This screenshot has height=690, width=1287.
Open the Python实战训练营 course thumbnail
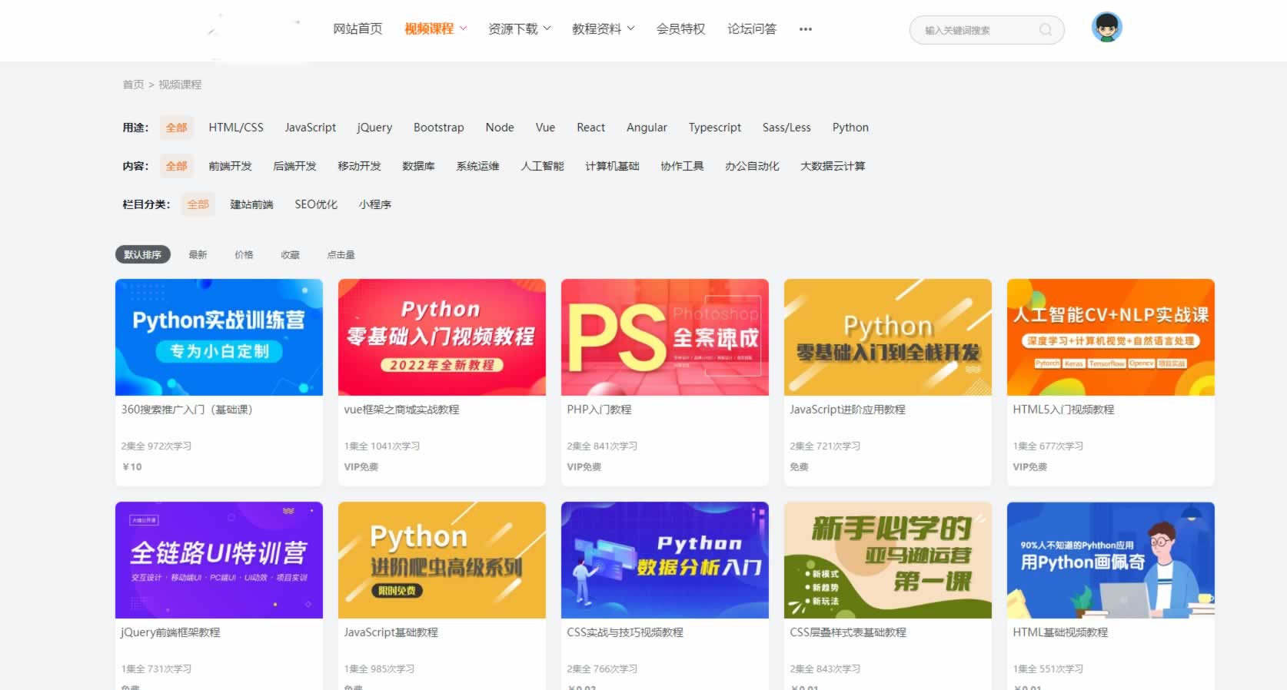219,337
